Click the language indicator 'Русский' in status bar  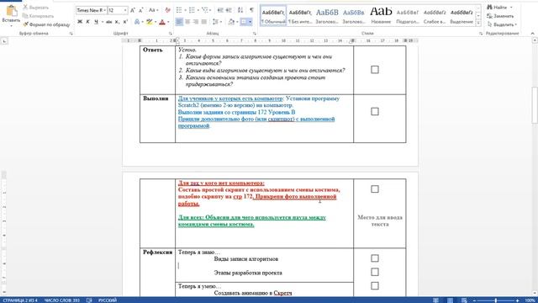click(108, 300)
